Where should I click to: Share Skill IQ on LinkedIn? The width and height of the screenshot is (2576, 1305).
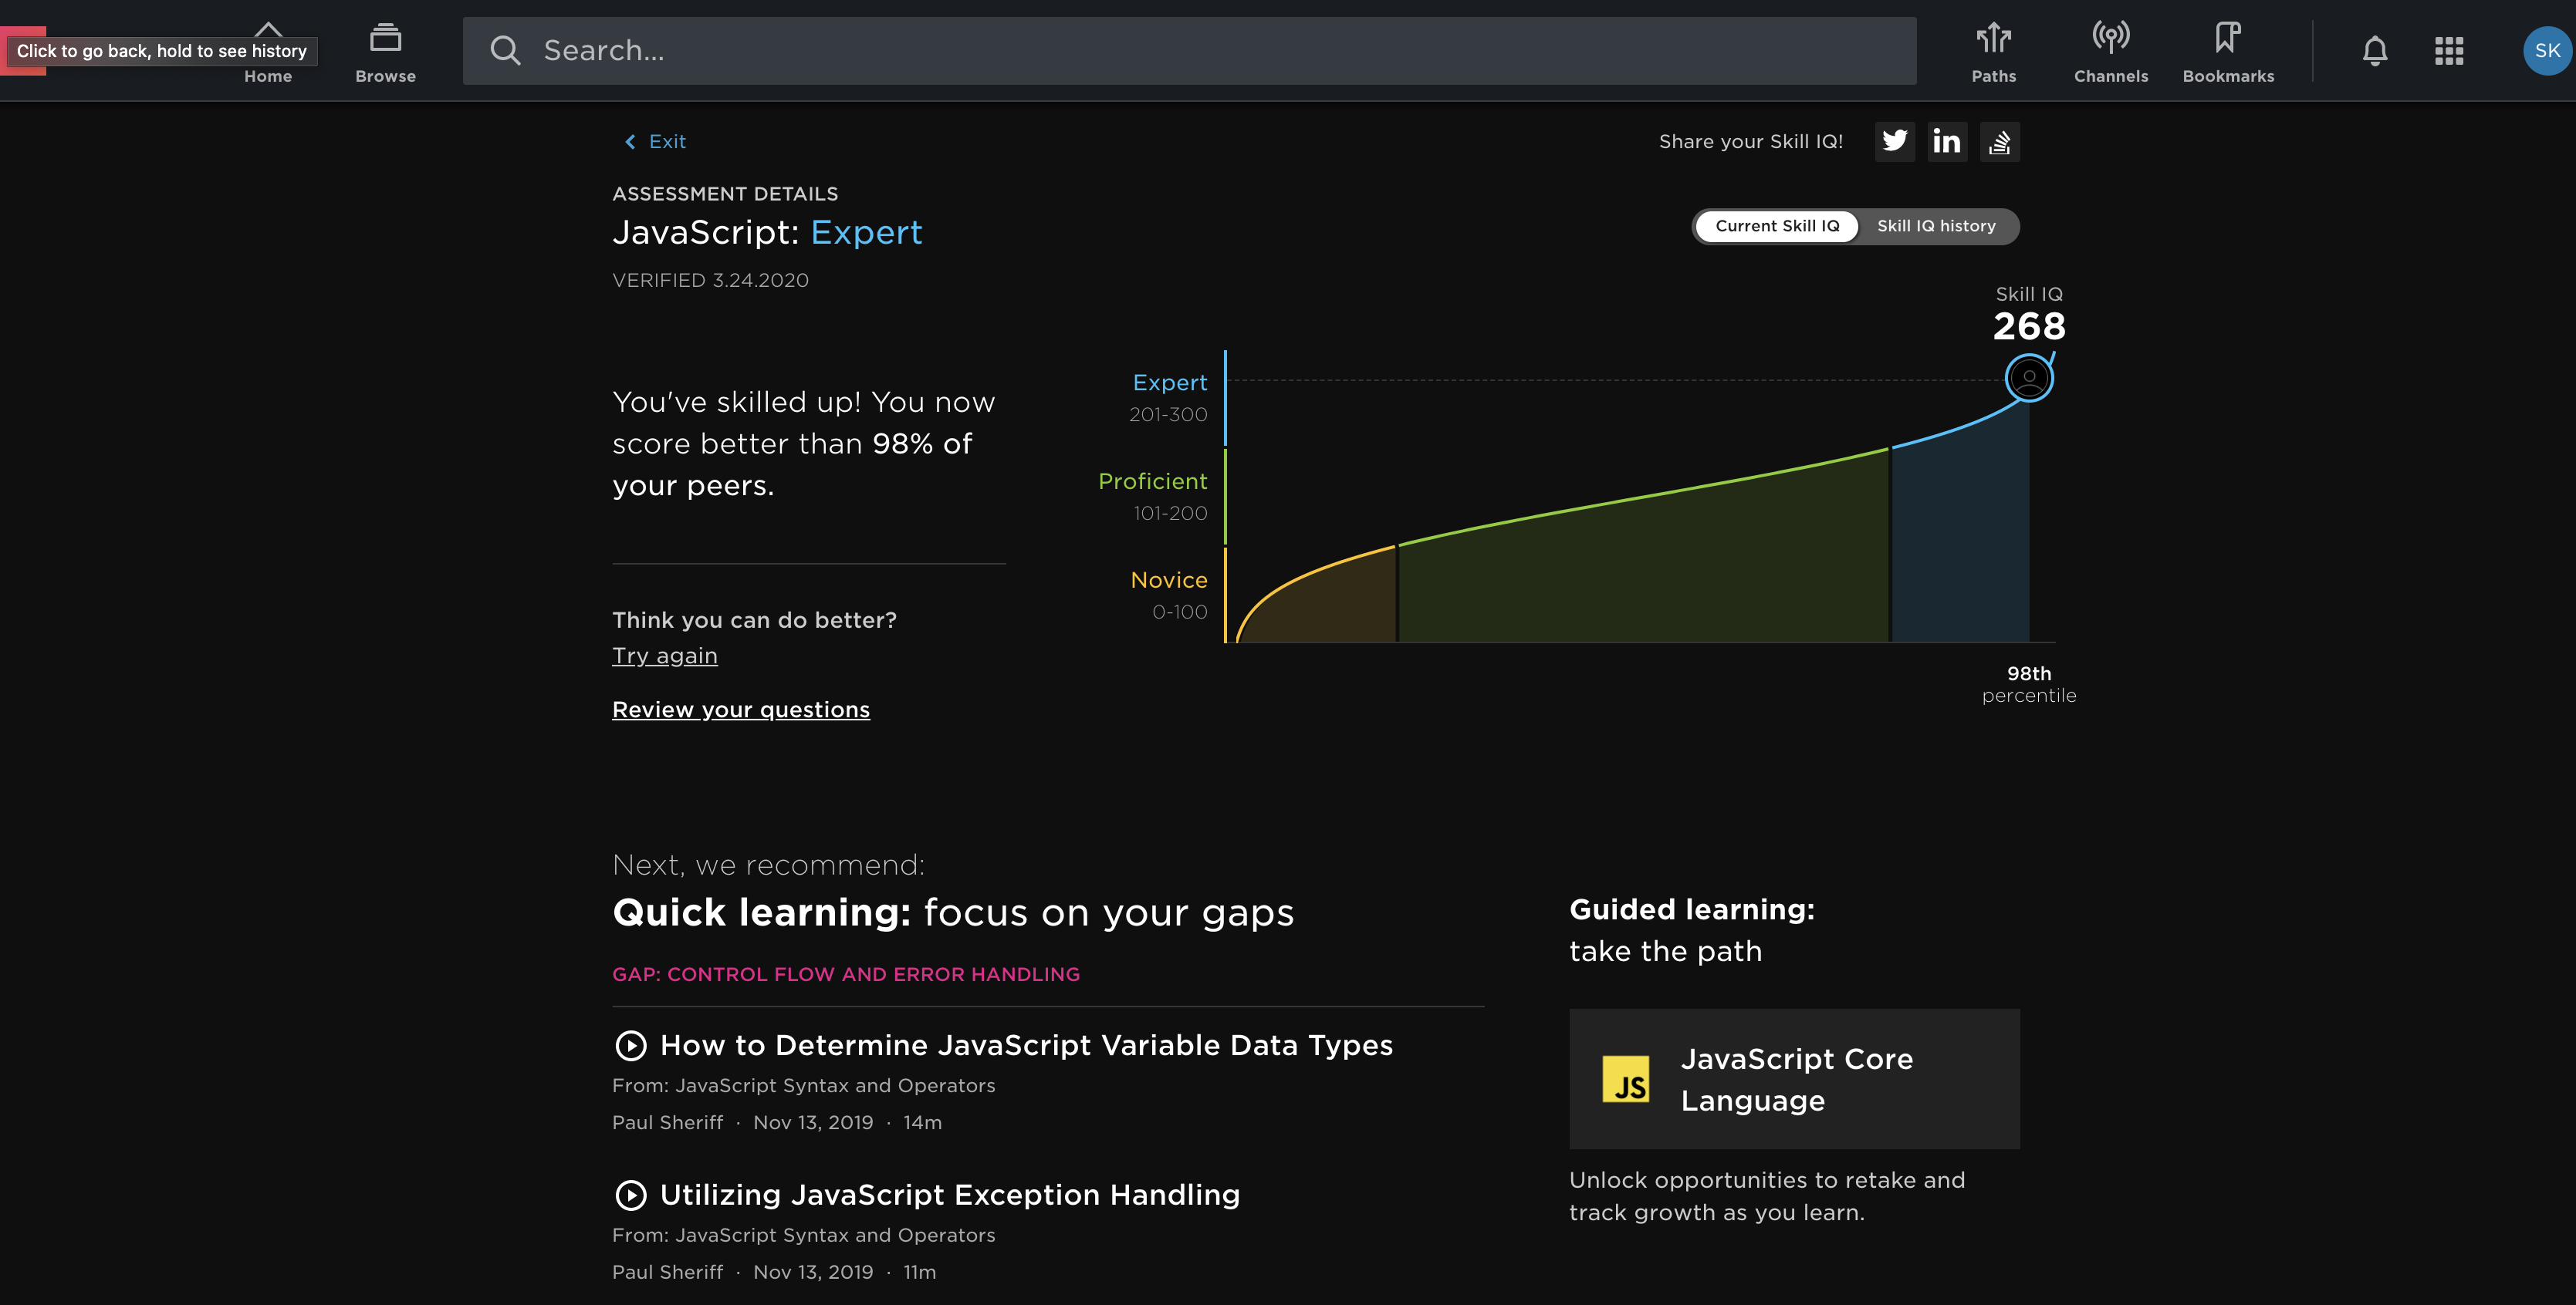(x=1946, y=142)
